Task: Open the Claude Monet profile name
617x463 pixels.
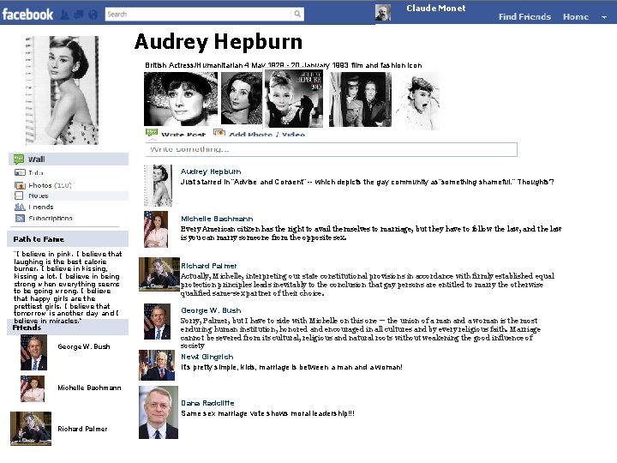Action: [x=436, y=8]
